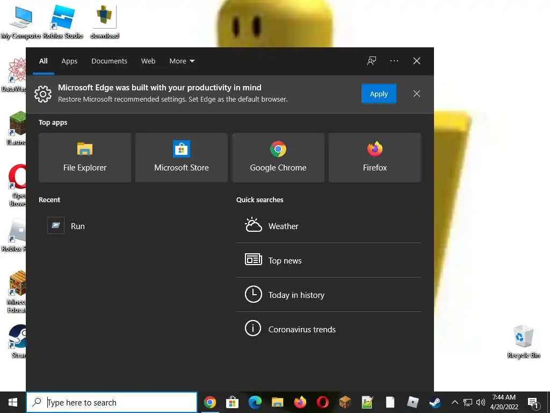Open Coronavirus trends quick search
Image resolution: width=550 pixels, height=413 pixels.
click(329, 329)
